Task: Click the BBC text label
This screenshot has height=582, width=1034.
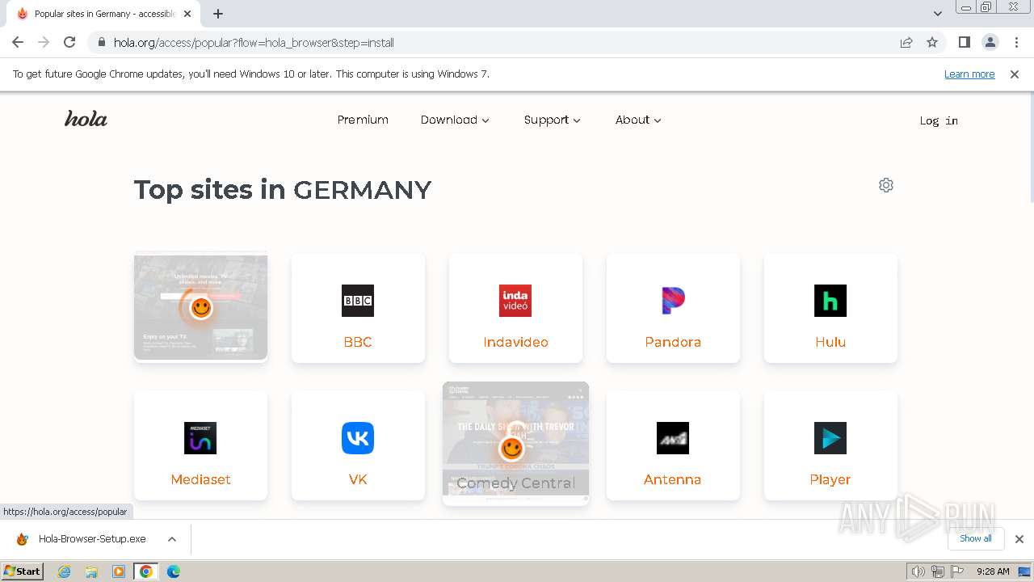Action: point(358,342)
